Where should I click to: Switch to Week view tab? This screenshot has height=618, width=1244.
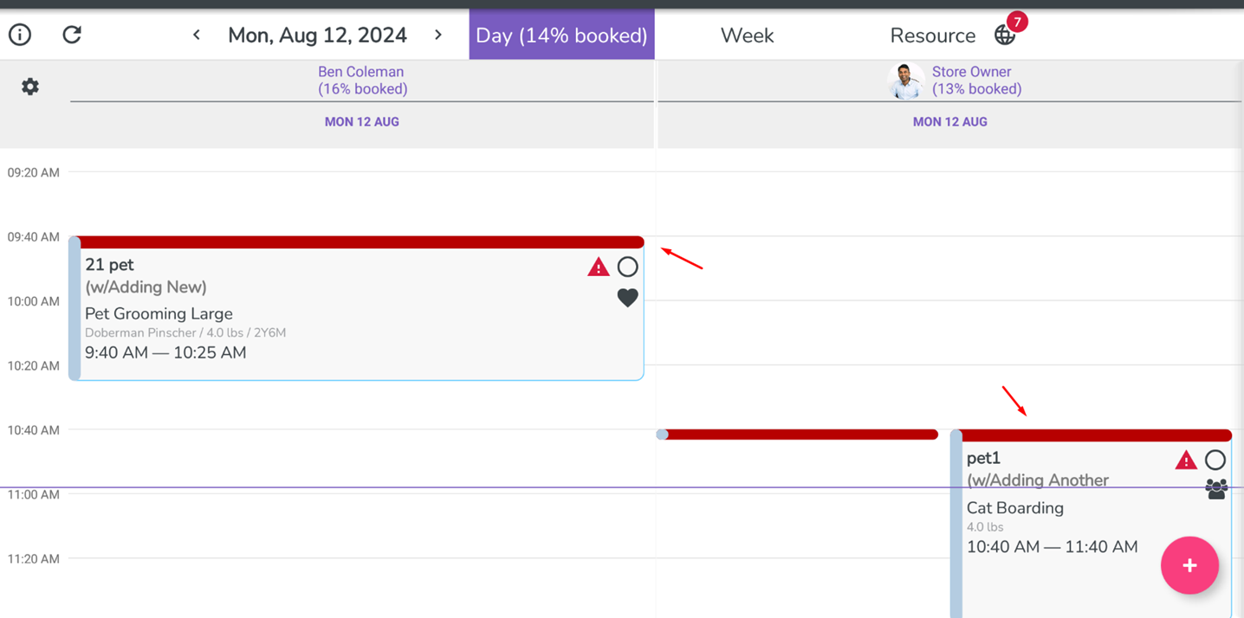(x=747, y=35)
